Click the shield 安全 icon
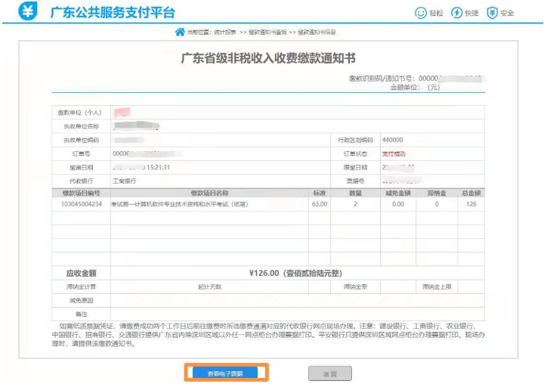 [x=493, y=13]
